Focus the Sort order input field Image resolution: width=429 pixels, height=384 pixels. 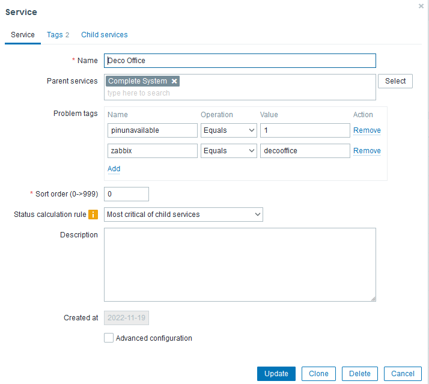(126, 194)
